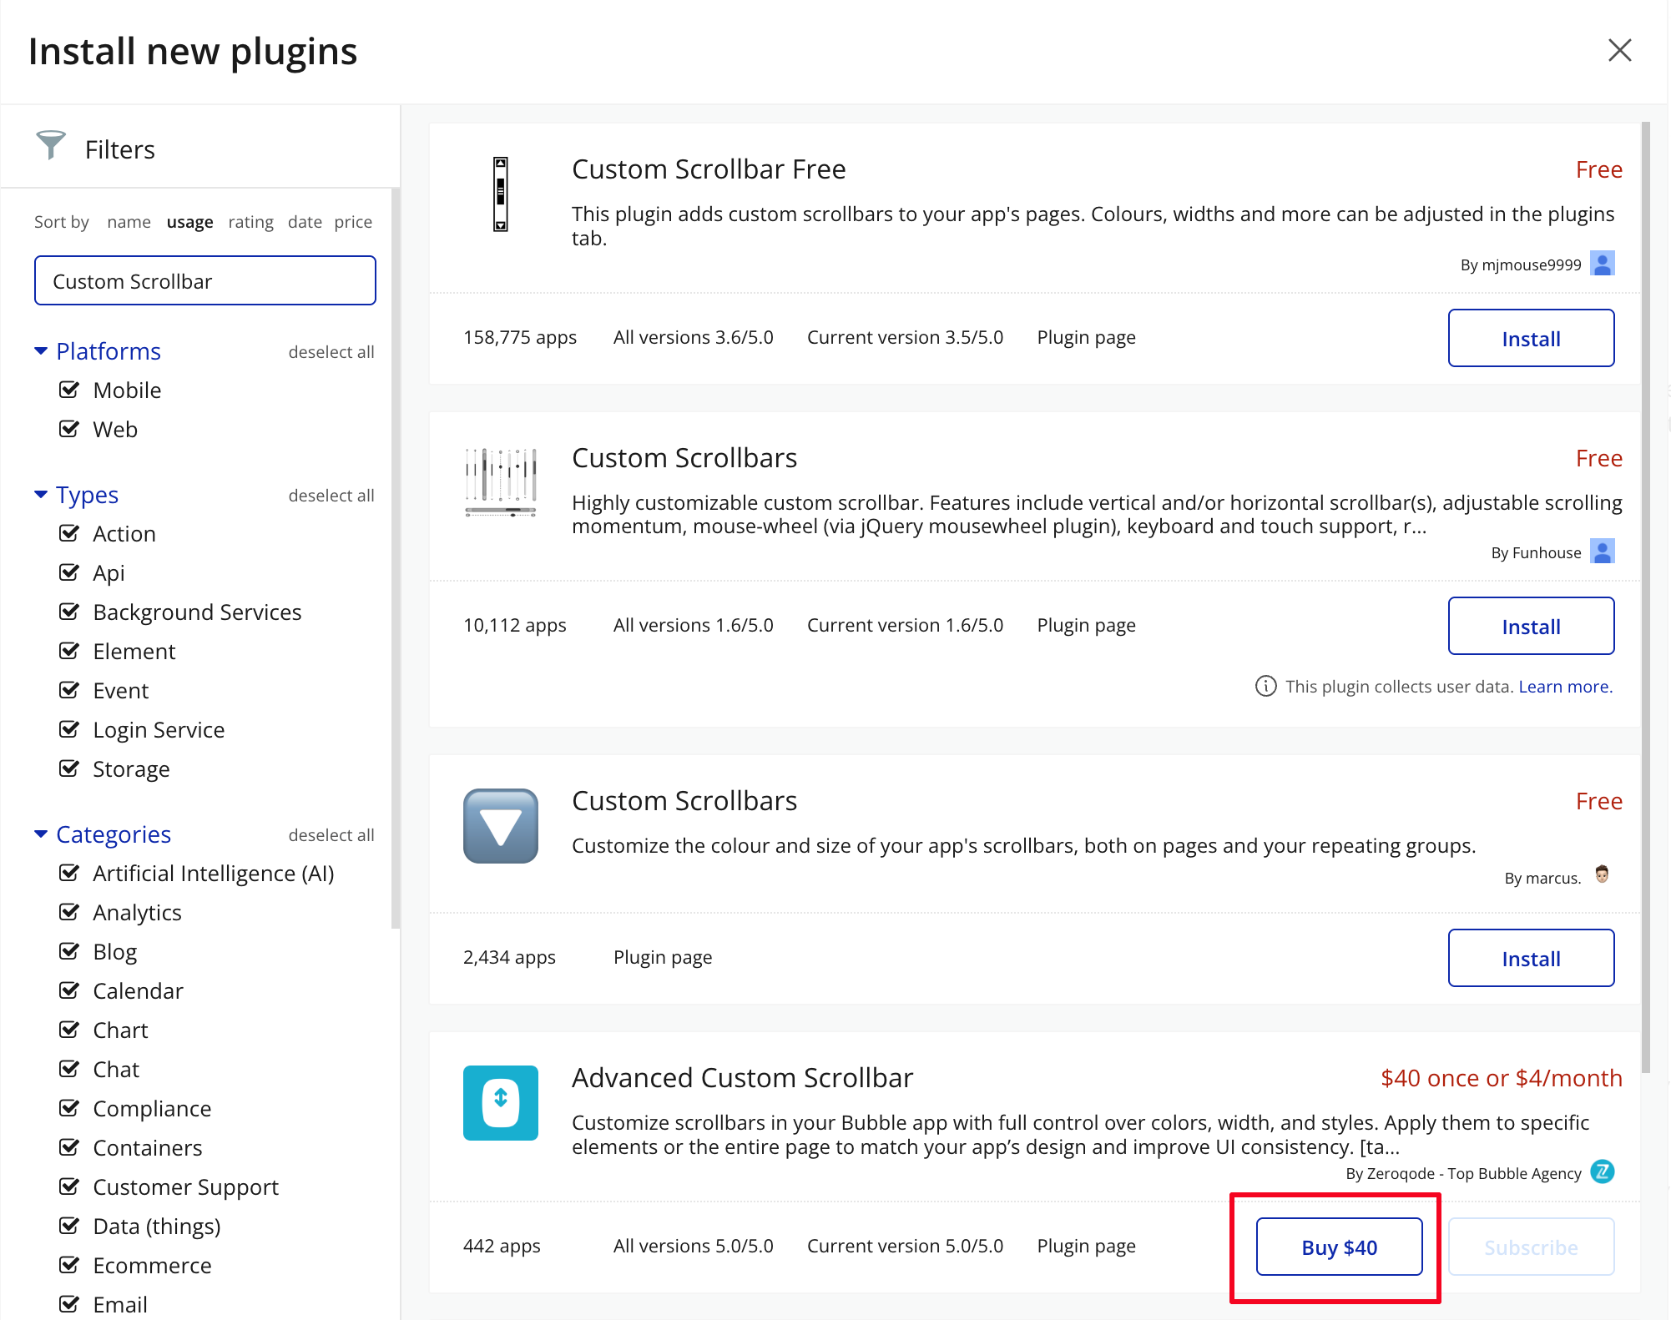Click mjmouse9999 author avatar icon
This screenshot has height=1320, width=1671.
(1602, 264)
